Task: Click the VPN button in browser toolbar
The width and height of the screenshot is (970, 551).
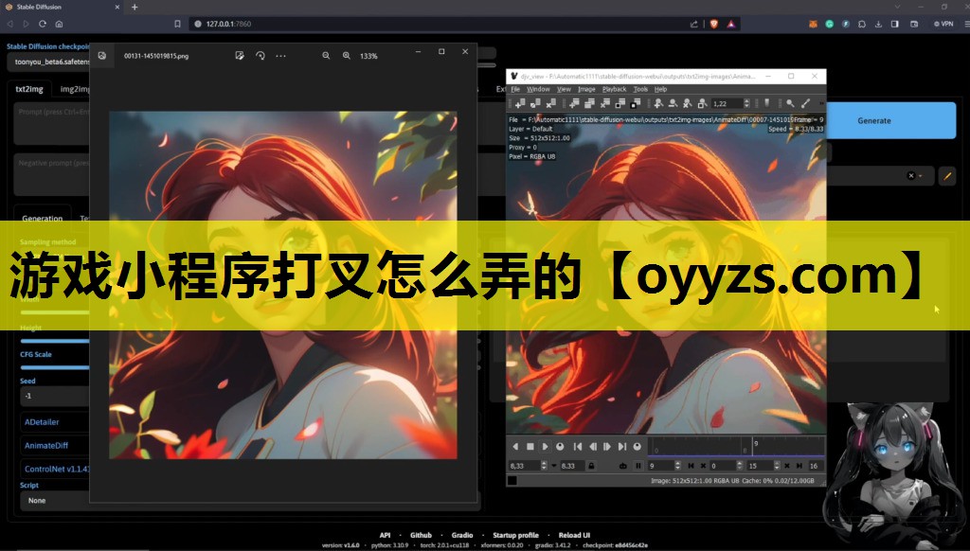Action: click(x=943, y=24)
